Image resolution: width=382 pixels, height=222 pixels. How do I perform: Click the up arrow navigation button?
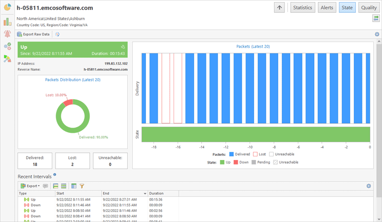coord(279,8)
